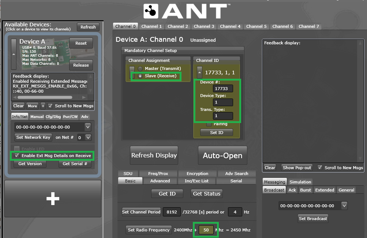Click Set Network Key button
This screenshot has height=238, width=367.
click(33, 137)
